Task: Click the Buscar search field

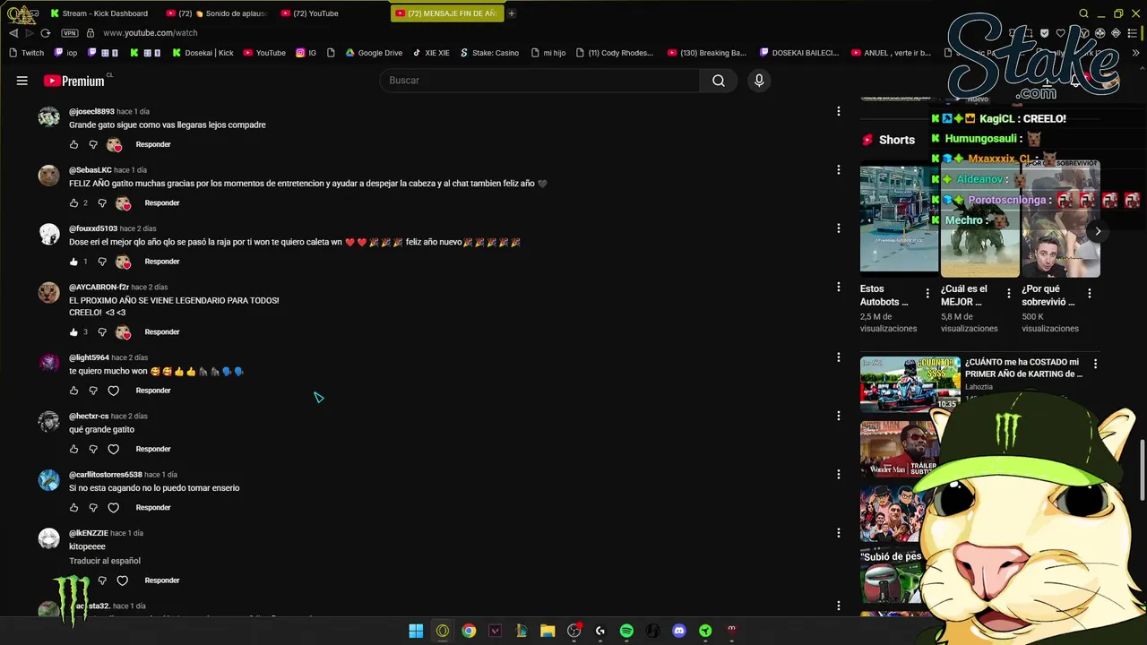Action: 539,81
